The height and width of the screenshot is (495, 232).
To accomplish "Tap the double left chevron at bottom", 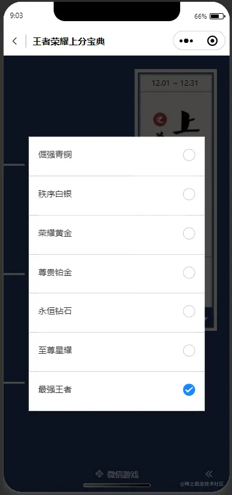I will click(x=208, y=473).
